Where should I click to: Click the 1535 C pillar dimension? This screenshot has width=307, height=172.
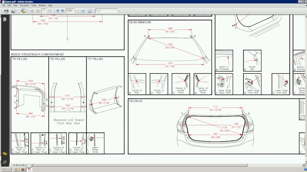click(x=104, y=100)
